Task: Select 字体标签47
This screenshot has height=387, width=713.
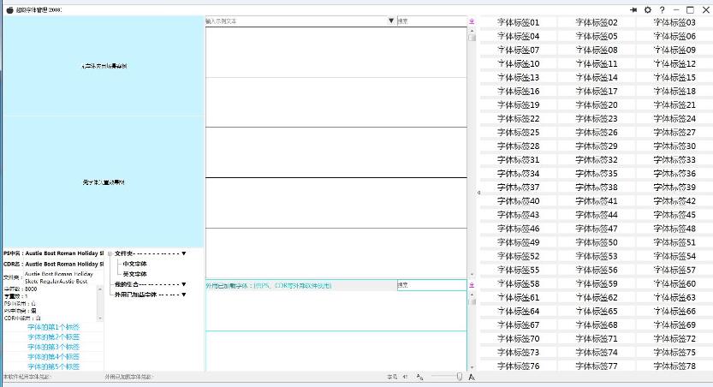Action: [596, 229]
